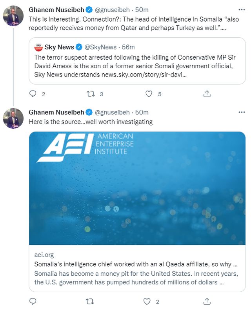Retweet the first tweet about Somalia intelligence
Image resolution: width=251 pixels, height=311 pixels.
(91, 94)
